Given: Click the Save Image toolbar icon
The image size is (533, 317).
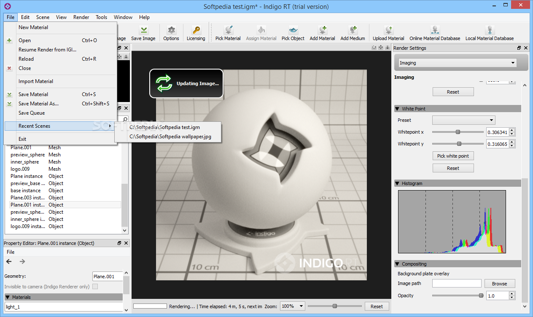Looking at the screenshot, I should pyautogui.click(x=143, y=30).
